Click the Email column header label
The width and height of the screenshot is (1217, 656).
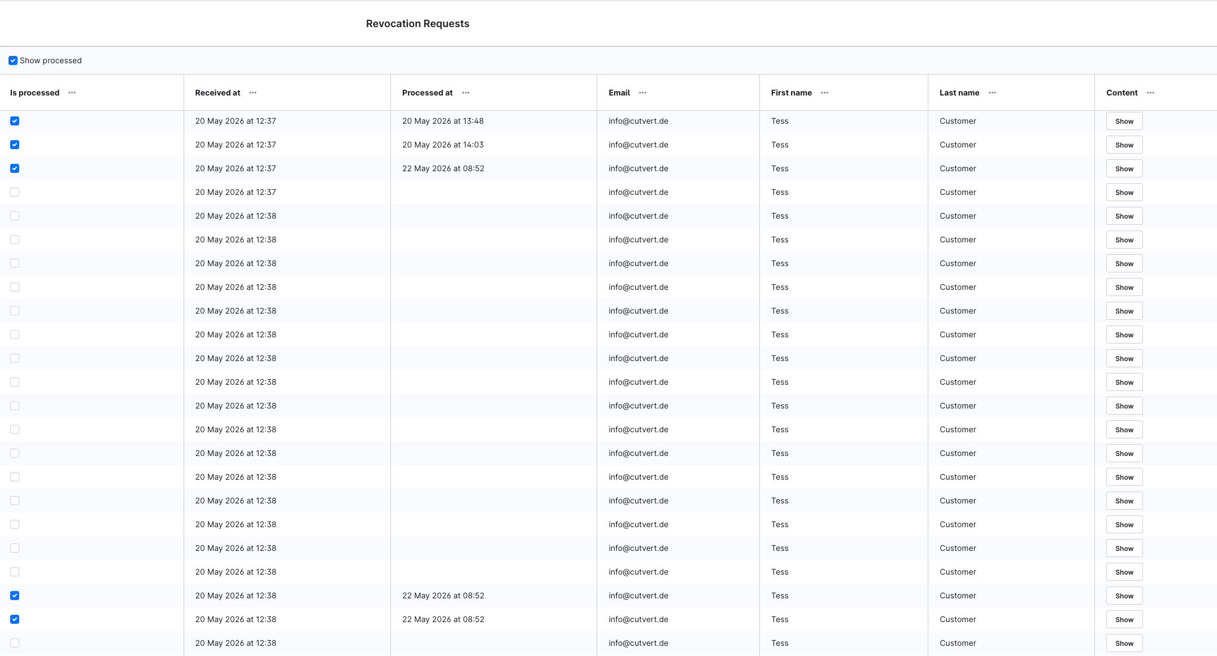pyautogui.click(x=619, y=93)
